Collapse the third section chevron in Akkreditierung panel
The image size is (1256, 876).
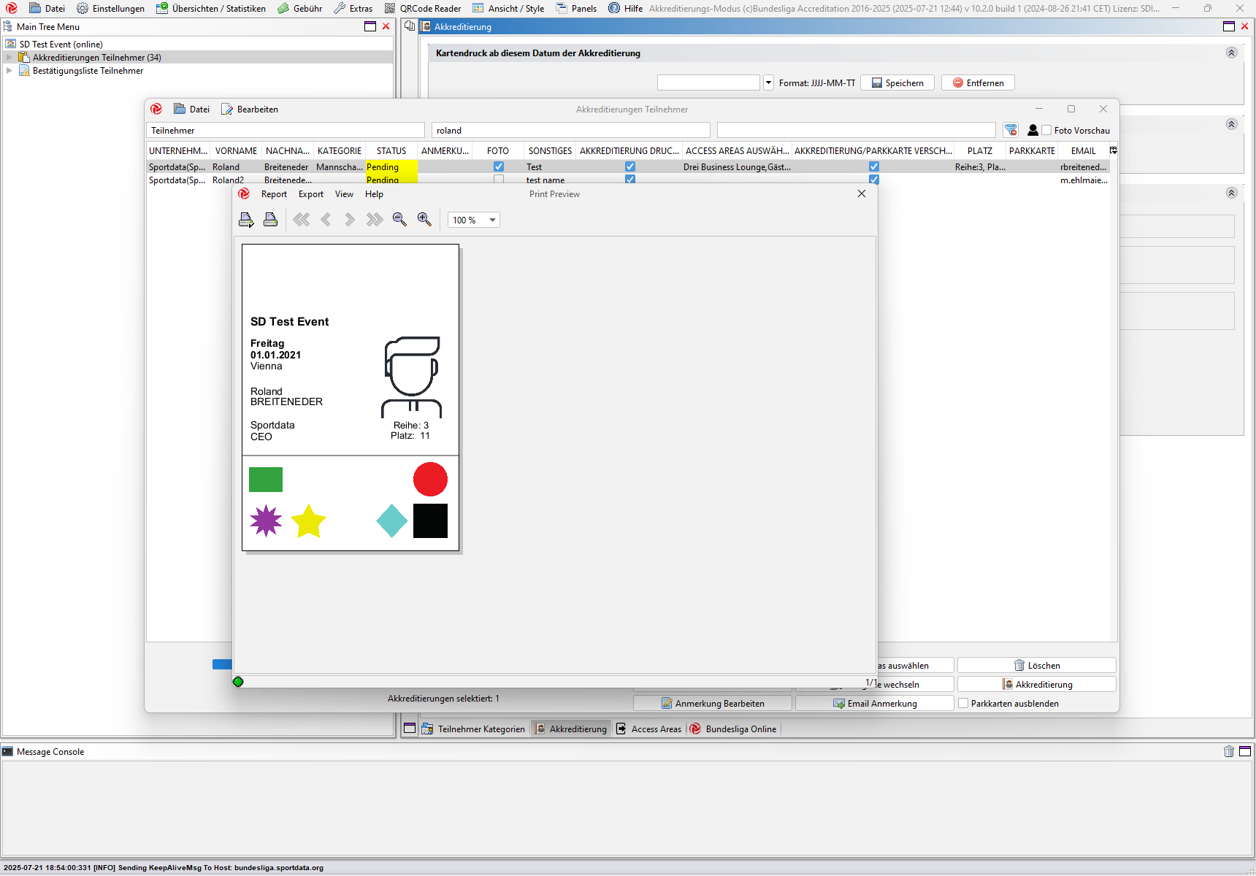pyautogui.click(x=1231, y=193)
